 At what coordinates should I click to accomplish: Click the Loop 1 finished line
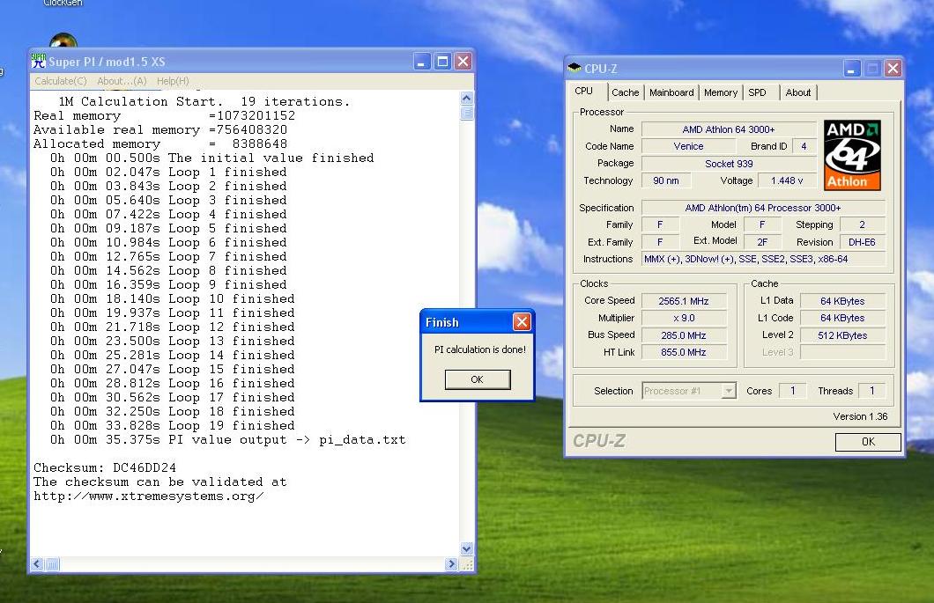pos(168,172)
